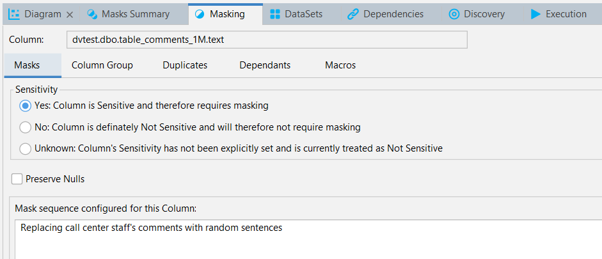Image resolution: width=602 pixels, height=259 pixels.
Task: Select No: Column is Not Sensitive radio
Action: 26,127
